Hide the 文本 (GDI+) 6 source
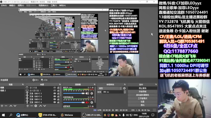The height and width of the screenshot is (118, 211). 55,96
